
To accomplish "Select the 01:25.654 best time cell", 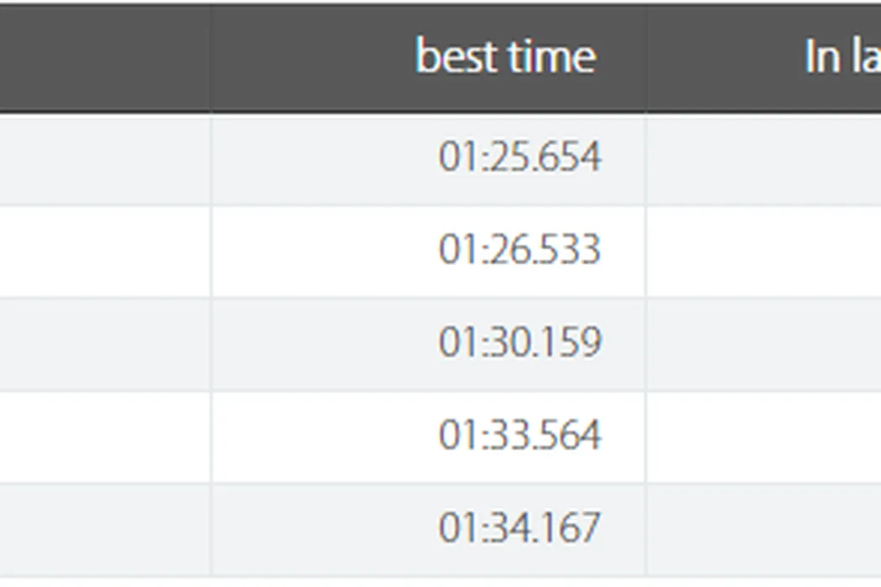I will 519,158.
